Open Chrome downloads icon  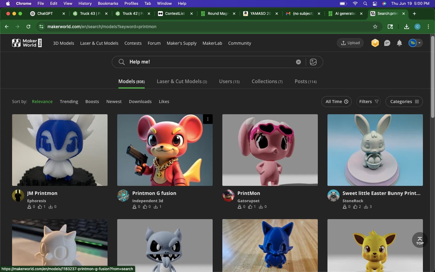click(407, 27)
